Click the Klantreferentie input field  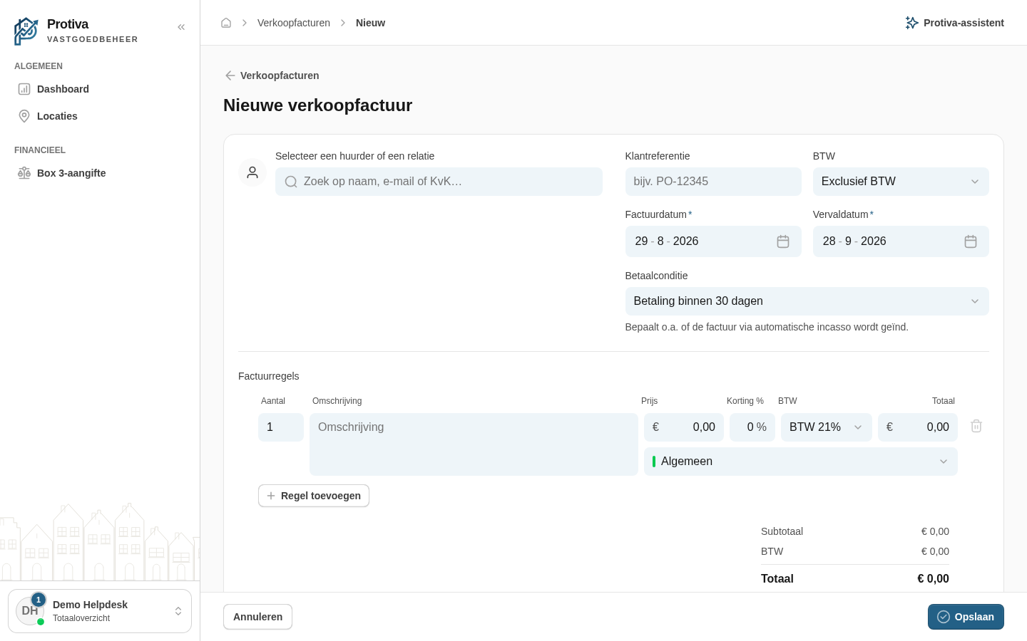713,182
